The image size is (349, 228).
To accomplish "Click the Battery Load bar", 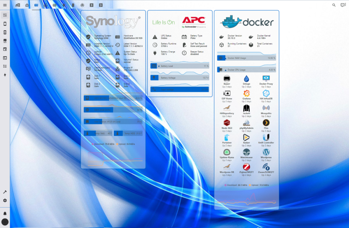I will (180, 66).
